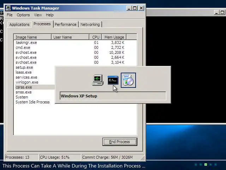The width and height of the screenshot is (226, 170).
Task: Select the lsass.exe process
Action: point(24,72)
